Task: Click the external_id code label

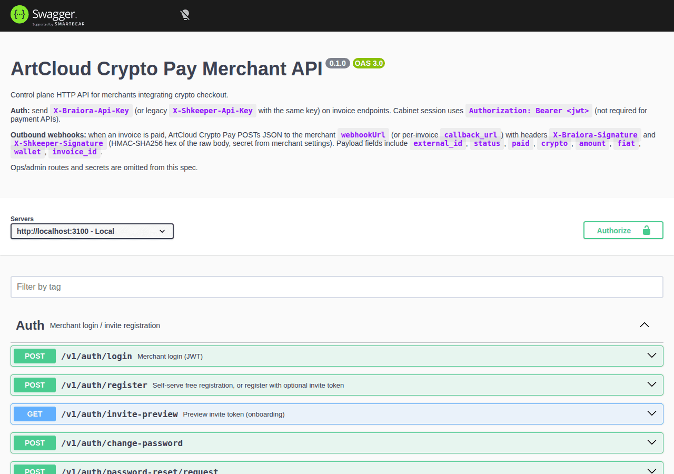Action: coord(438,143)
